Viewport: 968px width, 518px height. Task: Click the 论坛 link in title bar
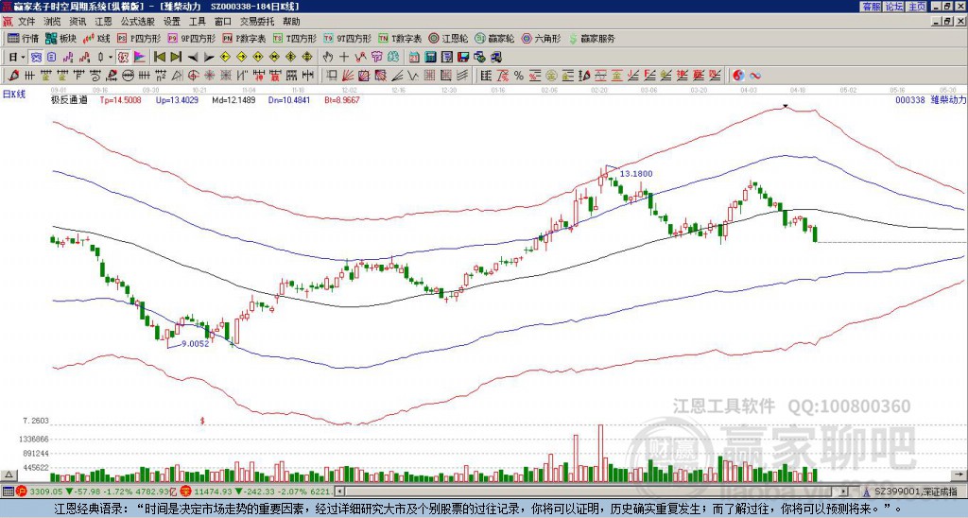[893, 7]
